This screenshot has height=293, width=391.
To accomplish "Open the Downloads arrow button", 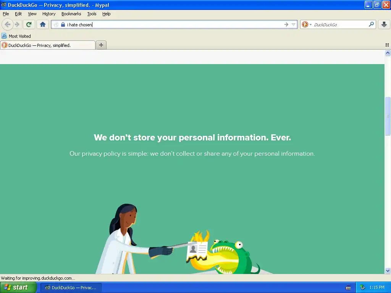I will click(x=384, y=24).
